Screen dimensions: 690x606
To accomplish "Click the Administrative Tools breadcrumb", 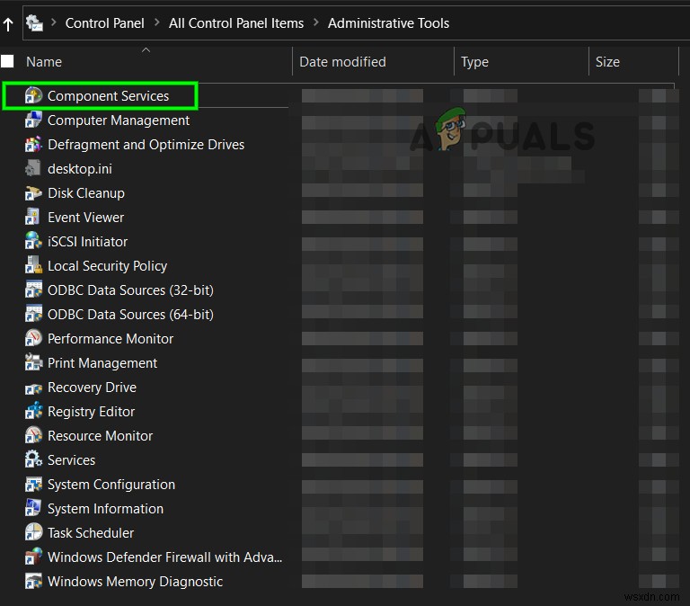I will (x=388, y=22).
